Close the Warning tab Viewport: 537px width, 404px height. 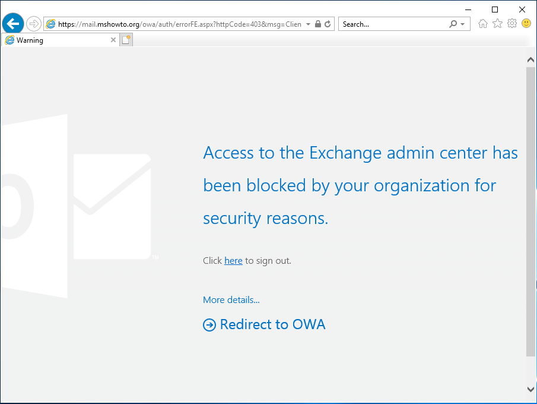(x=113, y=40)
